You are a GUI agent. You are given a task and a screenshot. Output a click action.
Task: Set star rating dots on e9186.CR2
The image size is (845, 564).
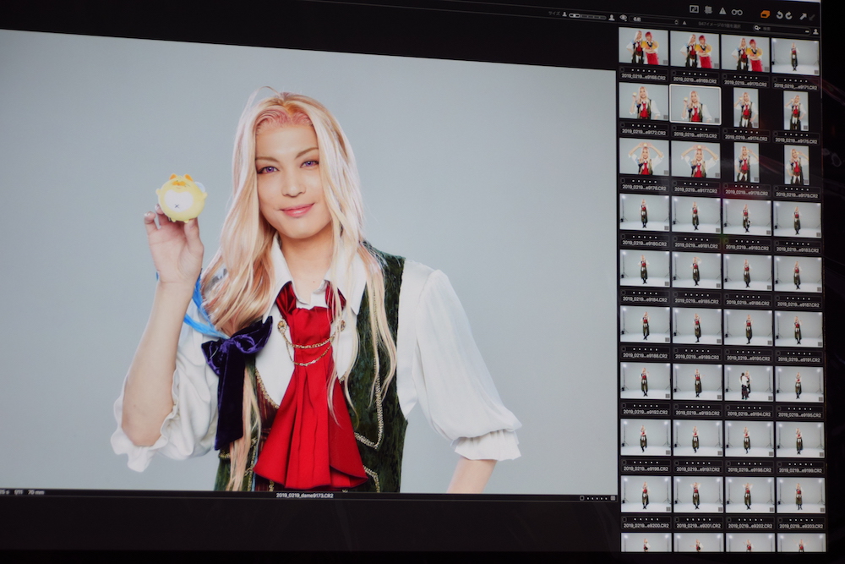pos(749,297)
